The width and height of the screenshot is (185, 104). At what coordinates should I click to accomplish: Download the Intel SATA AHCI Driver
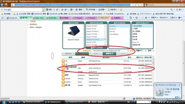coord(63,68)
